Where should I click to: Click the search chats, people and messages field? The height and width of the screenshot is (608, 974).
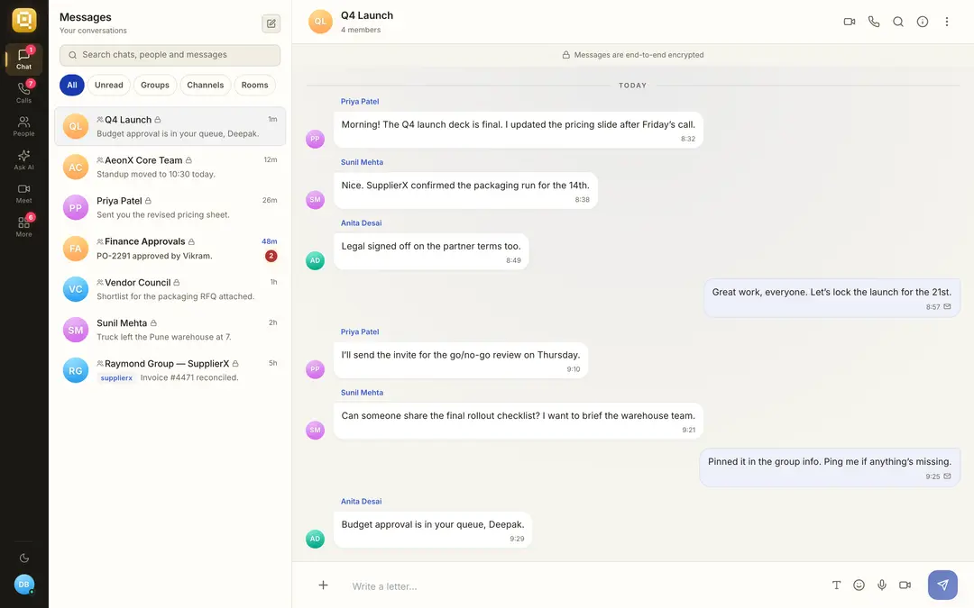(170, 55)
